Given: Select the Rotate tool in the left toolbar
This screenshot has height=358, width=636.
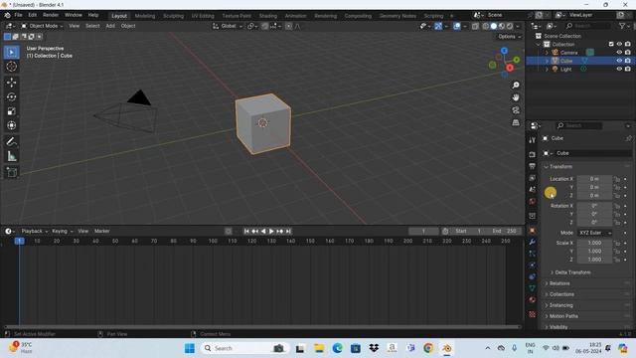Looking at the screenshot, I should (11, 96).
